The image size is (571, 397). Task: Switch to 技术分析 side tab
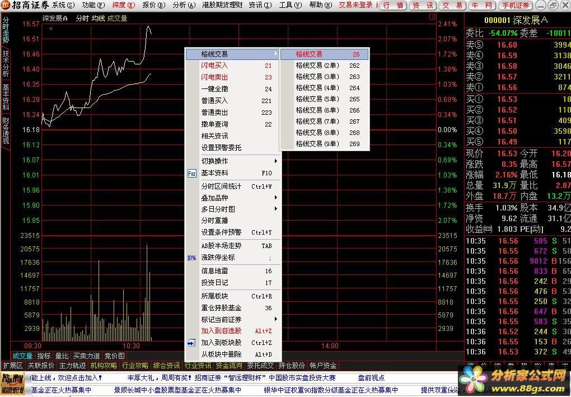coord(6,63)
